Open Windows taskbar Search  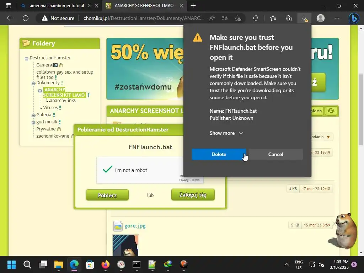click(27, 264)
